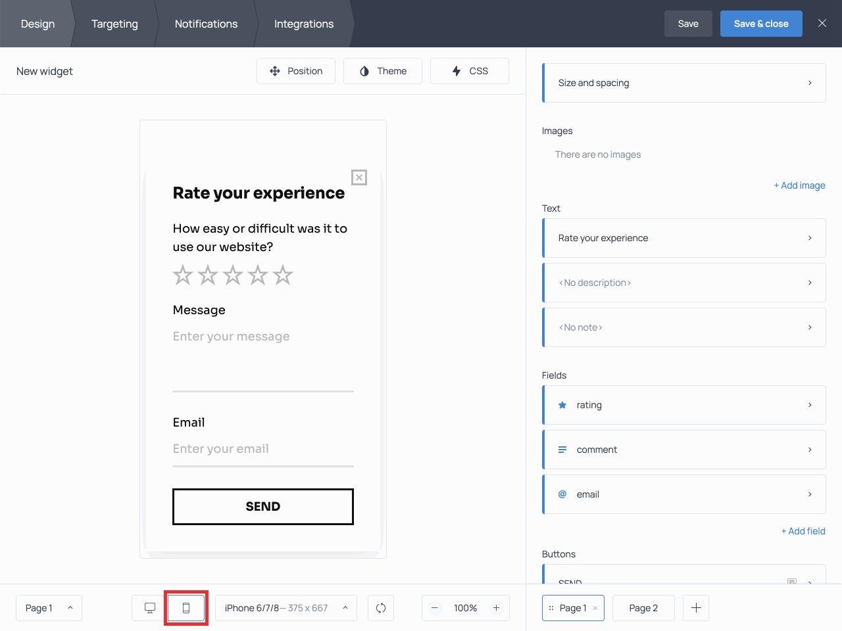Click the X close icon inside the widget preview
Image resolution: width=842 pixels, height=631 pixels.
[359, 177]
